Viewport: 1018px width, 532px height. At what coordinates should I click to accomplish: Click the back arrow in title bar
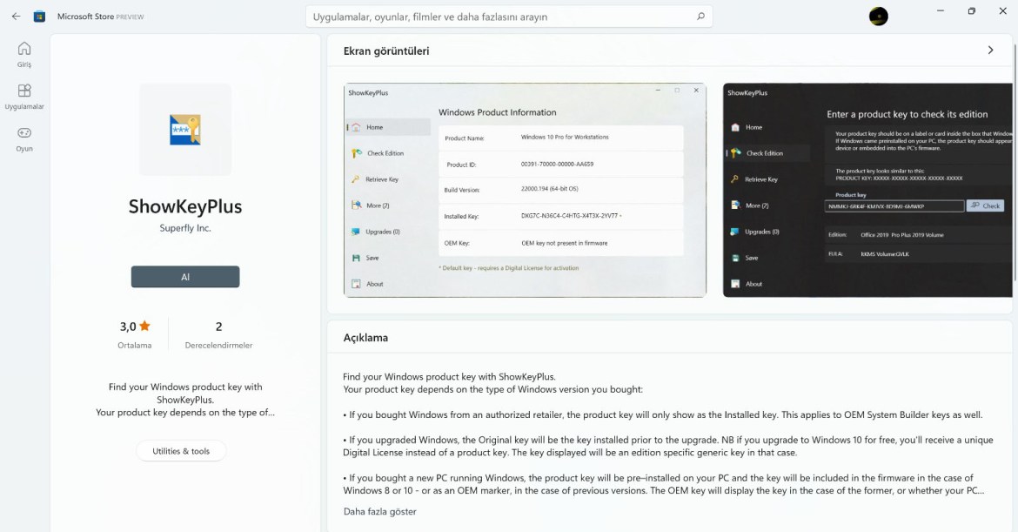pyautogui.click(x=16, y=17)
